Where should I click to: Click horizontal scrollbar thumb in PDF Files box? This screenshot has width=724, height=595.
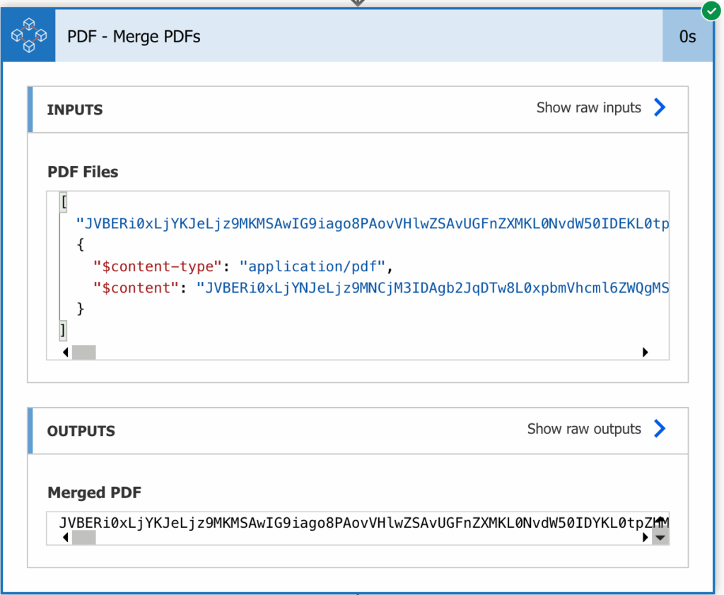[x=84, y=352]
